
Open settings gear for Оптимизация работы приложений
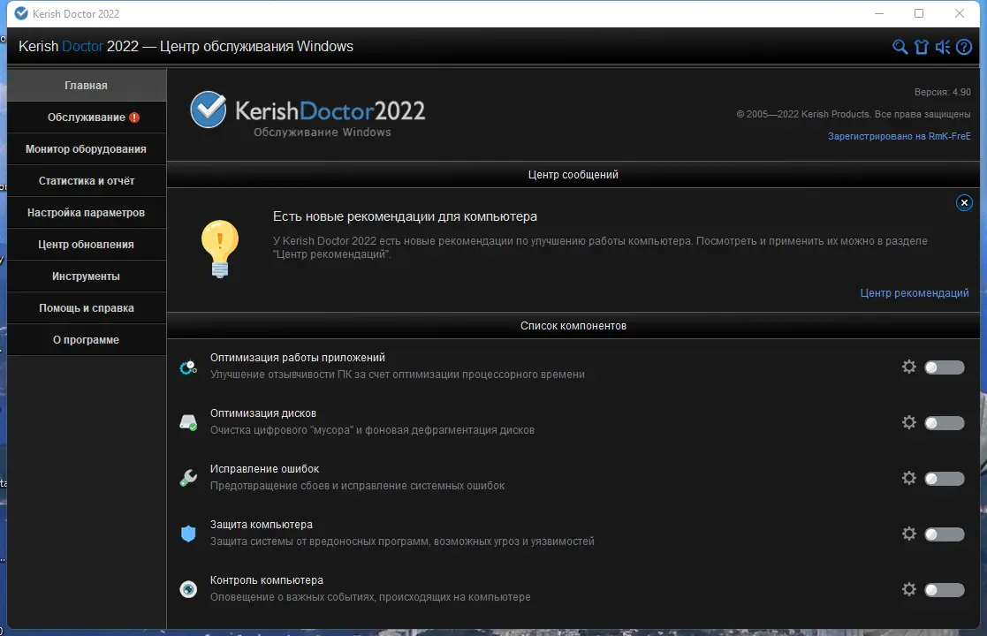coord(909,367)
